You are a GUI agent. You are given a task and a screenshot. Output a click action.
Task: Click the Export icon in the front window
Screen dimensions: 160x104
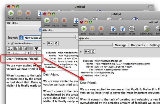123,29
